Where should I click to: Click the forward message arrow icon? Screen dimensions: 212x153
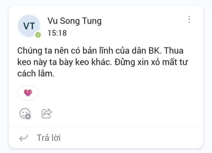(x=47, y=113)
